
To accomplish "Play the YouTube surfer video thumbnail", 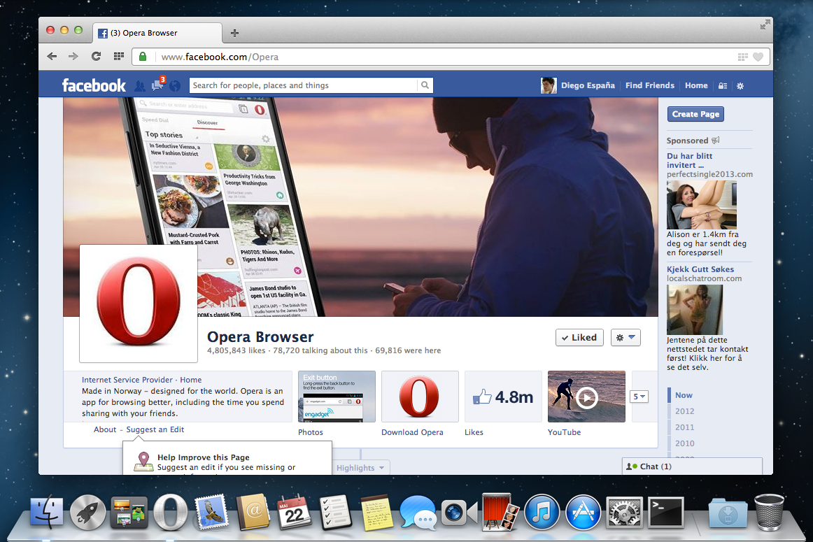I will click(x=586, y=397).
